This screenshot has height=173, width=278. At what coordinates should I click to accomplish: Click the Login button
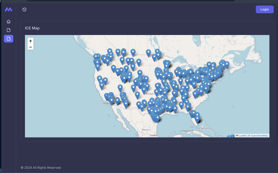coord(265,9)
